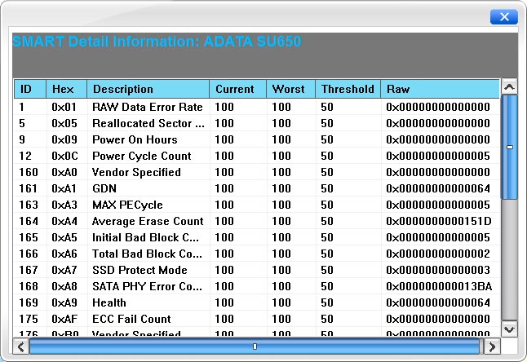Click ID cell 160
The height and width of the screenshot is (362, 527).
click(29, 172)
